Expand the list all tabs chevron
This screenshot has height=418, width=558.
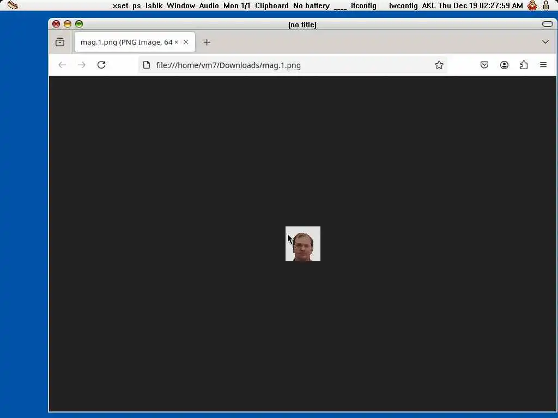545,42
